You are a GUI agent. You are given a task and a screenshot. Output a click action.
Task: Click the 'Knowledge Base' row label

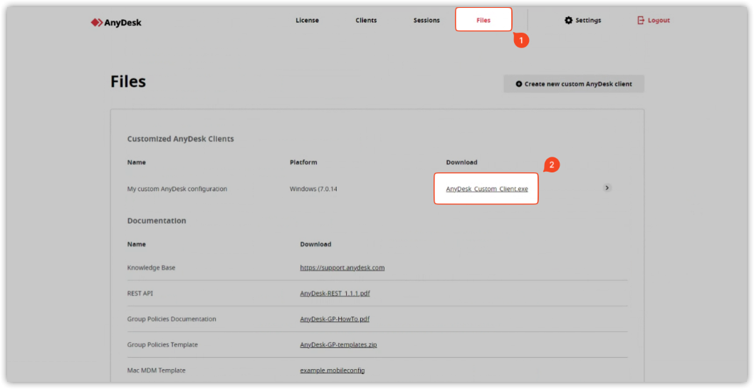click(151, 268)
